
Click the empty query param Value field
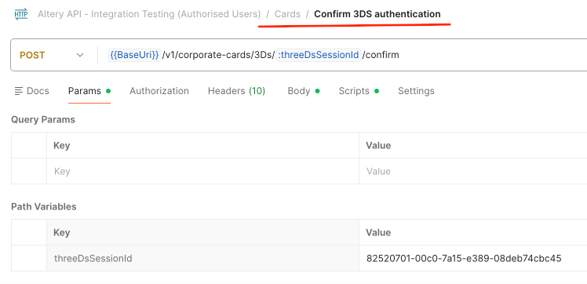tap(473, 171)
